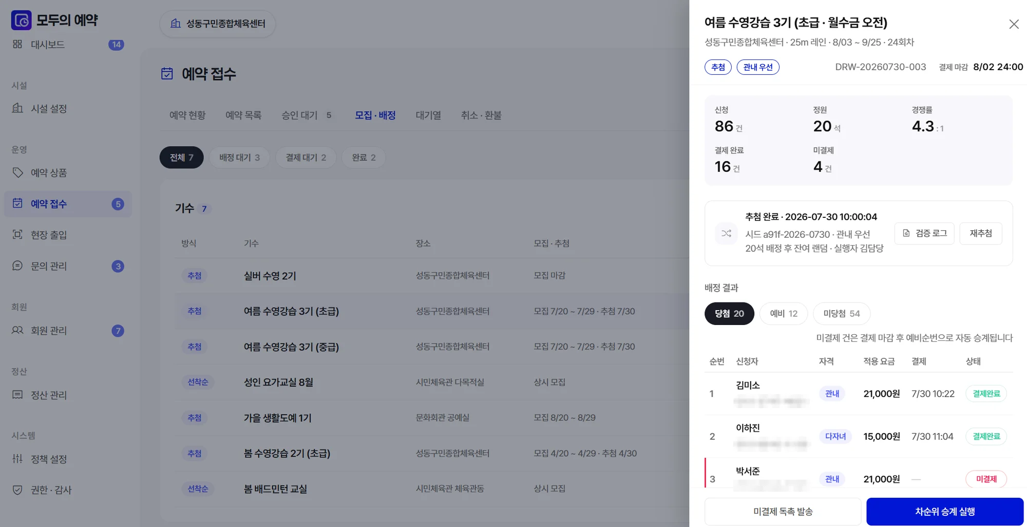Click the 모두의 예약 logo icon
This screenshot has height=527, width=1027.
tap(22, 21)
